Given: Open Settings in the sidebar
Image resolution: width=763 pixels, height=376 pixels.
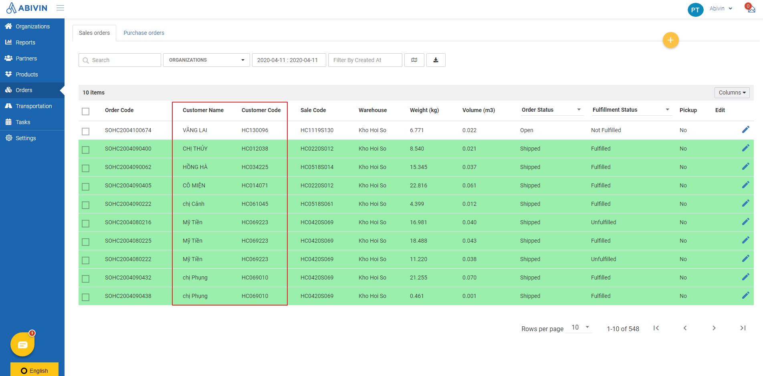Looking at the screenshot, I should tap(32, 138).
